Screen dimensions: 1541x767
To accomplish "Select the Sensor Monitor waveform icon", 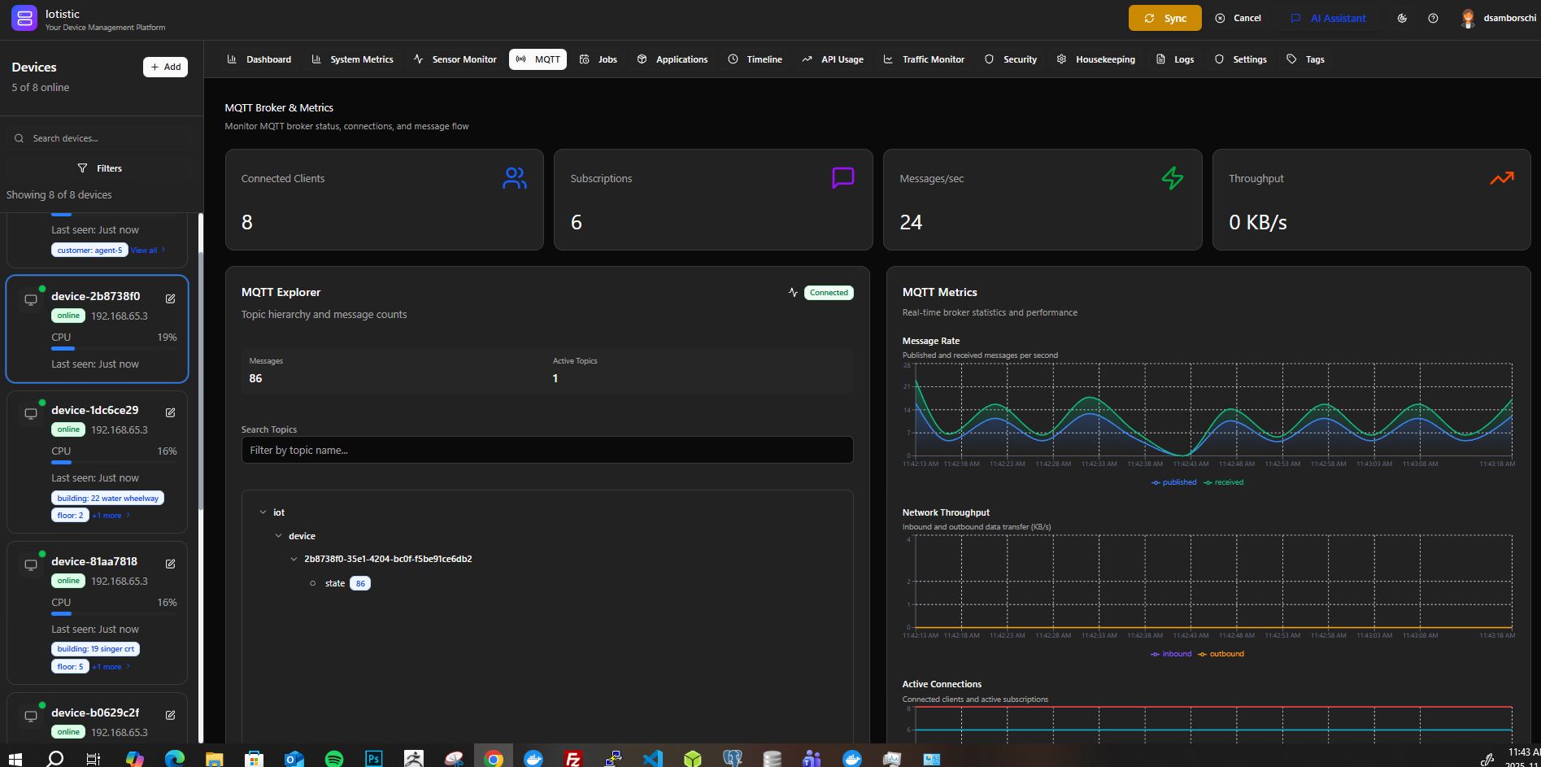I will [x=418, y=59].
